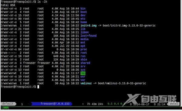Click the 'home' directory name
The width and height of the screenshot is (182, 111).
click(x=84, y=22)
